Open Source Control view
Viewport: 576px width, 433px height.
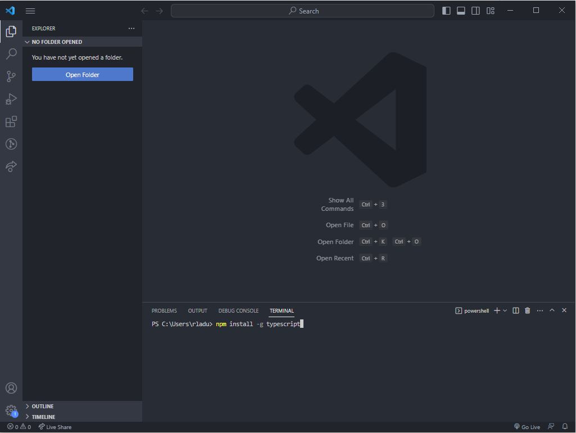11,76
